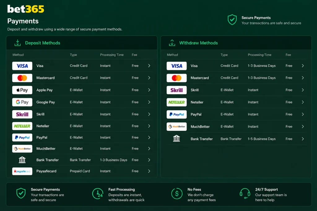Open the PayPal deposit row chevron

coord(149,137)
